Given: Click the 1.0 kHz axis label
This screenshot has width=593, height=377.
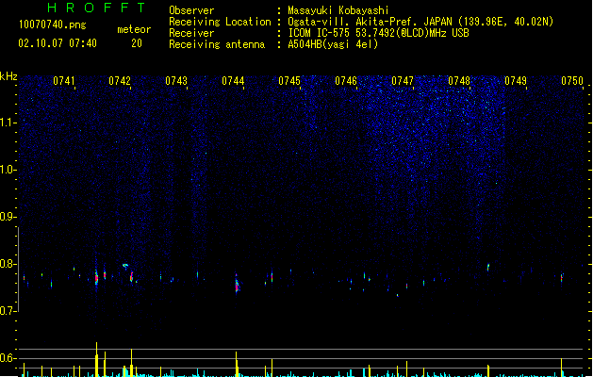Looking at the screenshot, I should click(x=8, y=170).
